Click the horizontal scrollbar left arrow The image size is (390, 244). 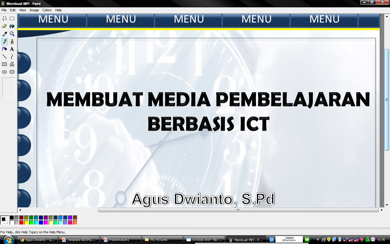(20, 210)
